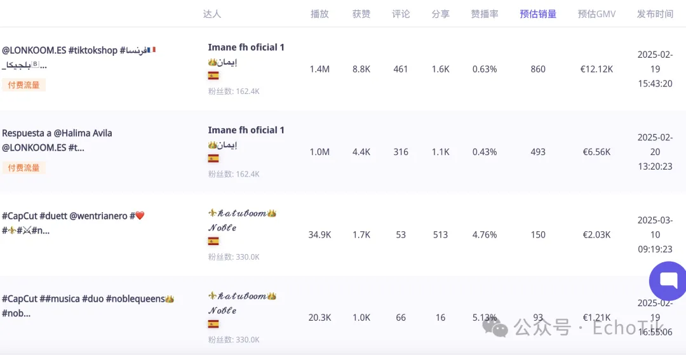Open creator katuboom Noble in 34.9K row
The image size is (686, 355).
pos(242,220)
